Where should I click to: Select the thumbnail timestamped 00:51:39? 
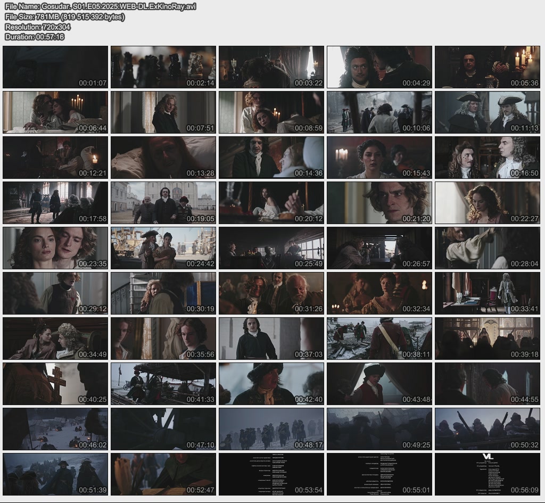point(55,474)
